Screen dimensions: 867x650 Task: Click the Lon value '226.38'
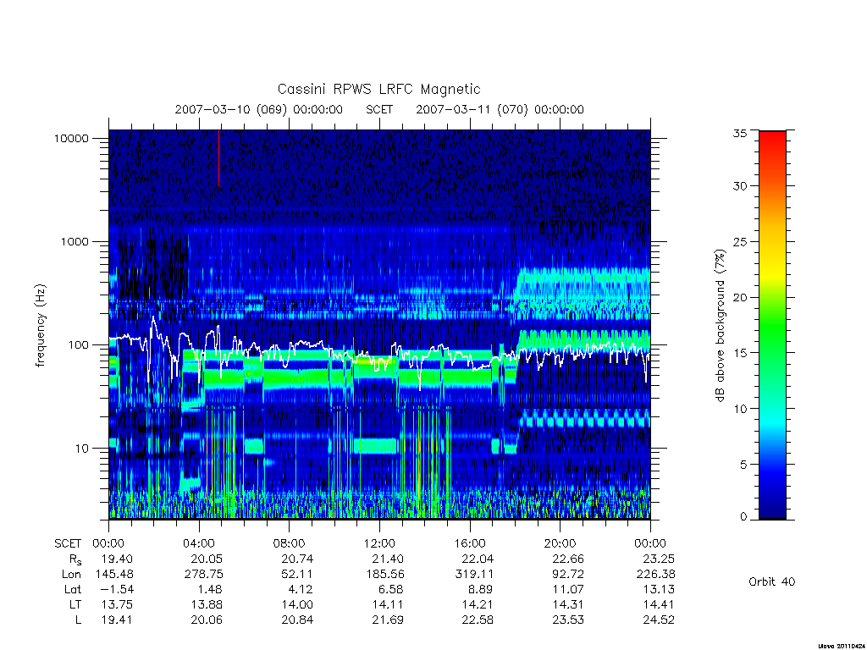(x=656, y=575)
